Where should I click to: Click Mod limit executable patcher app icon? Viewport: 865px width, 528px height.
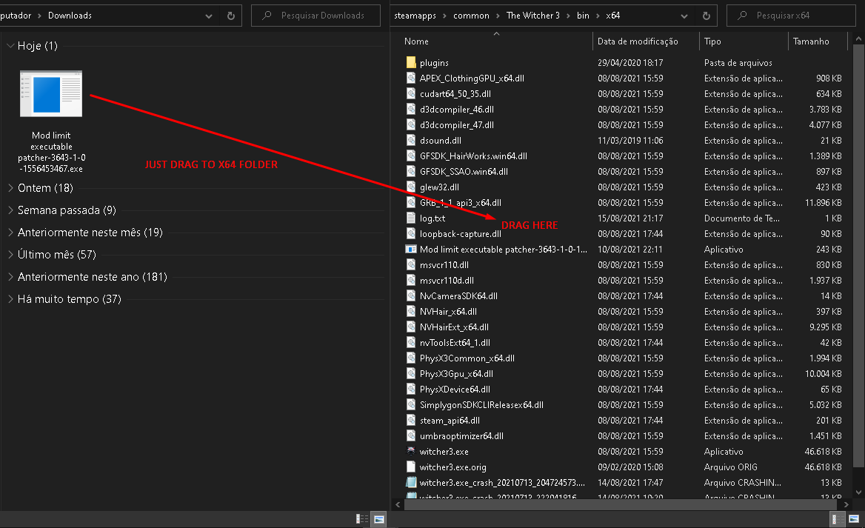pyautogui.click(x=411, y=249)
